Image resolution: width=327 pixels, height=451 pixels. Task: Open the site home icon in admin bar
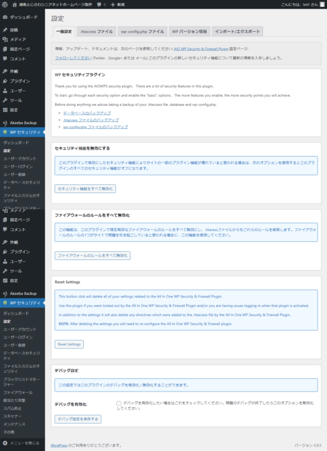click(x=14, y=4)
